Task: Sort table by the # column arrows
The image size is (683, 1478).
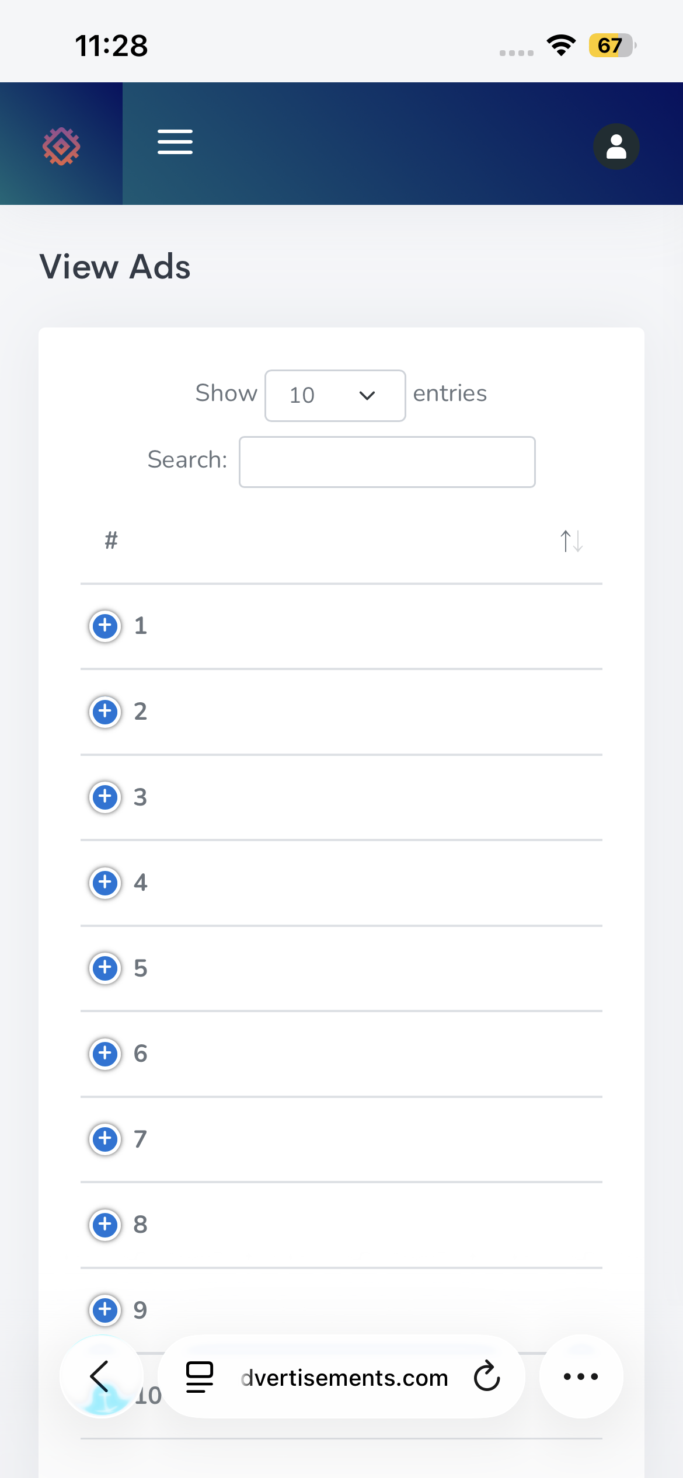Action: 572,541
